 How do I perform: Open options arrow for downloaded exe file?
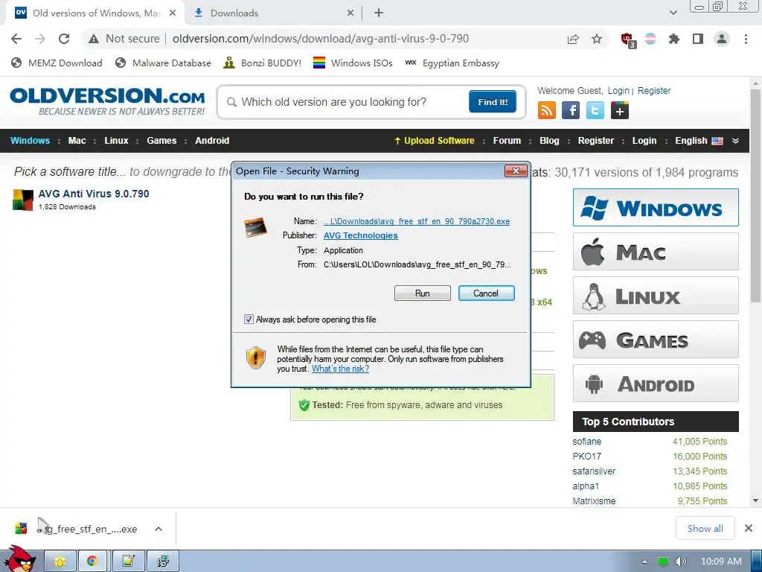[159, 529]
